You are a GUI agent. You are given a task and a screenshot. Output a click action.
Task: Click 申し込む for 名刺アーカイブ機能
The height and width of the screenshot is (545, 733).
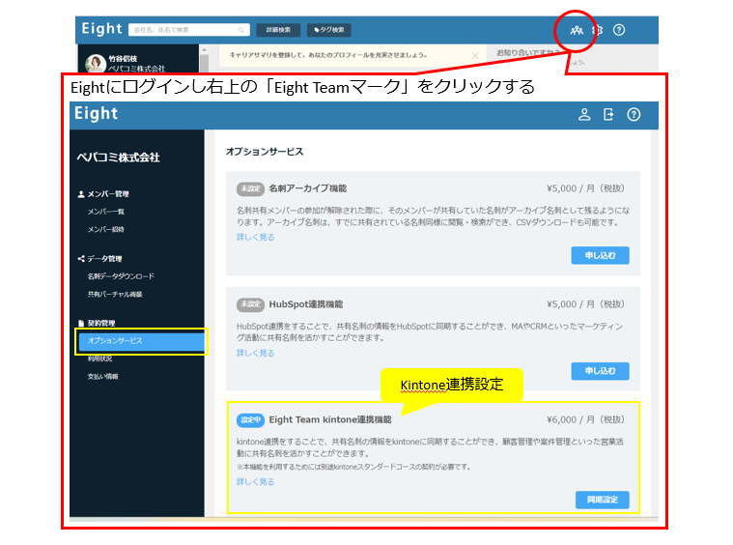tap(600, 255)
